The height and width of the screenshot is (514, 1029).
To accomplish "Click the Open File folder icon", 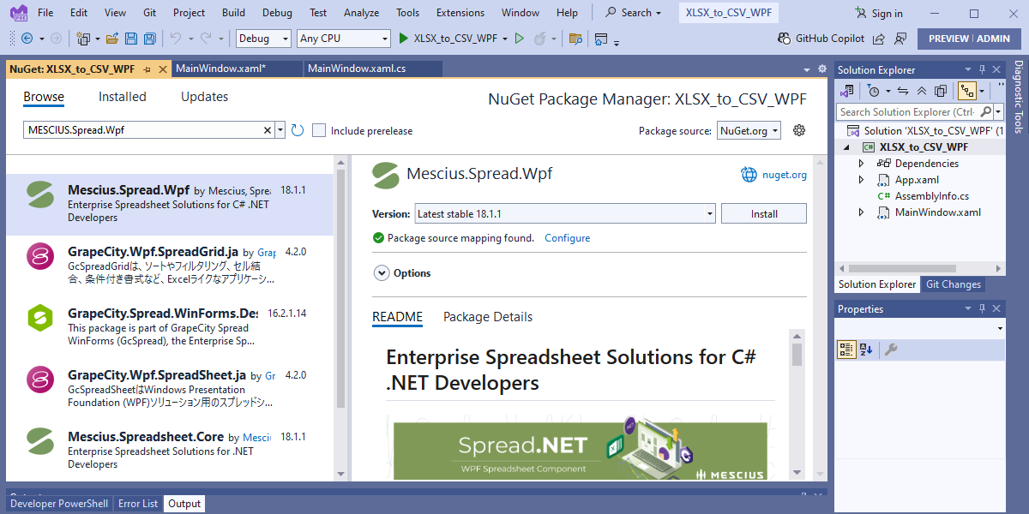I will pyautogui.click(x=112, y=39).
